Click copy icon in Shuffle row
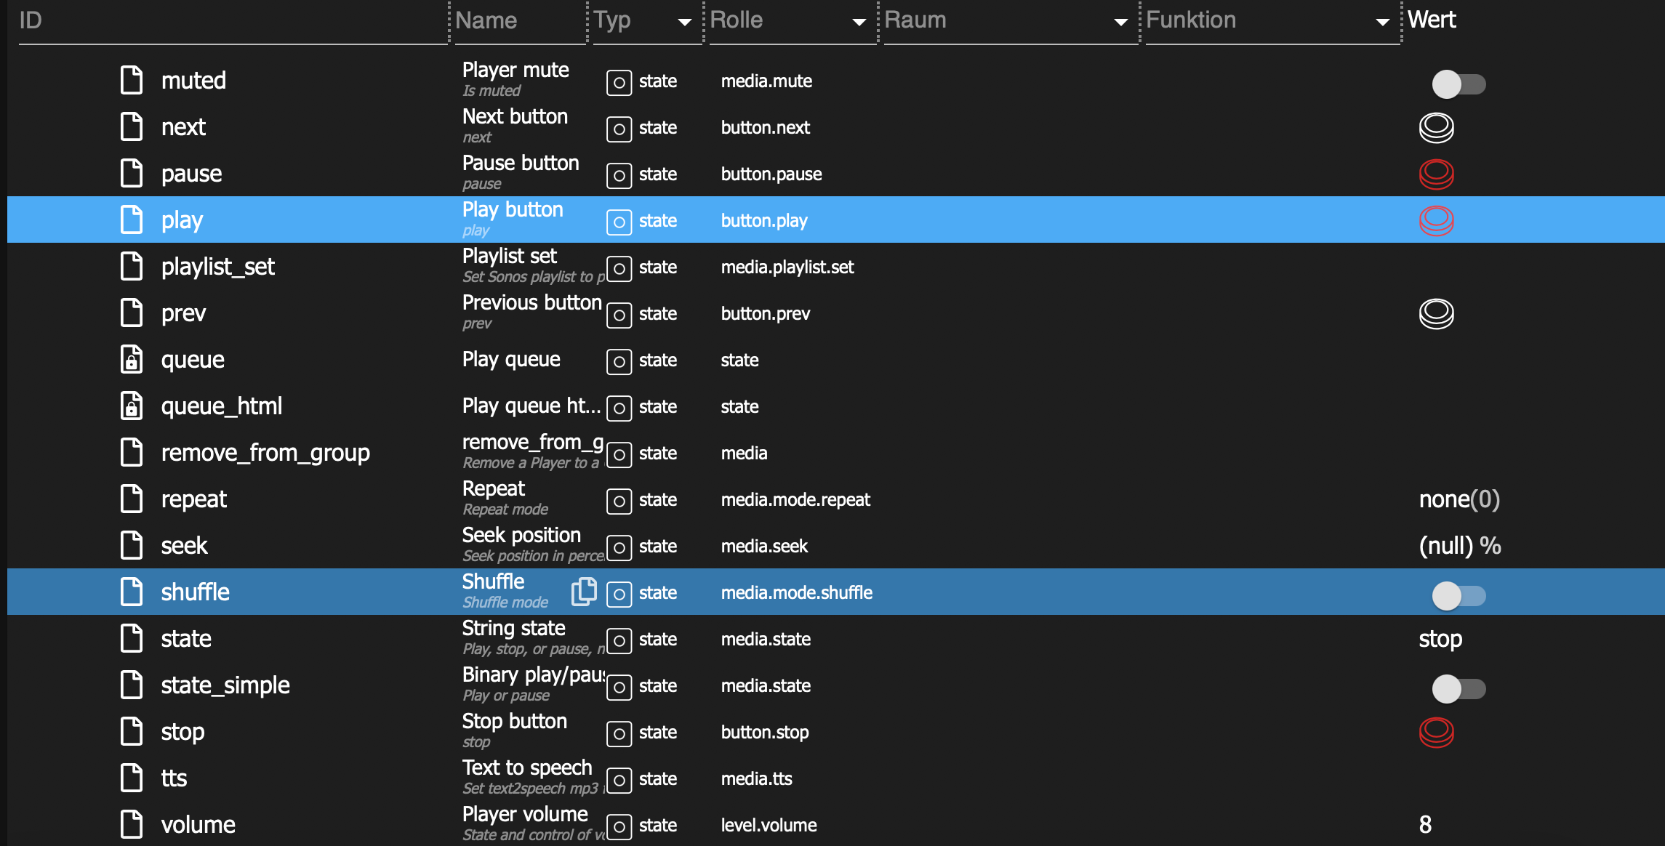Viewport: 1665px width, 846px height. point(583,592)
